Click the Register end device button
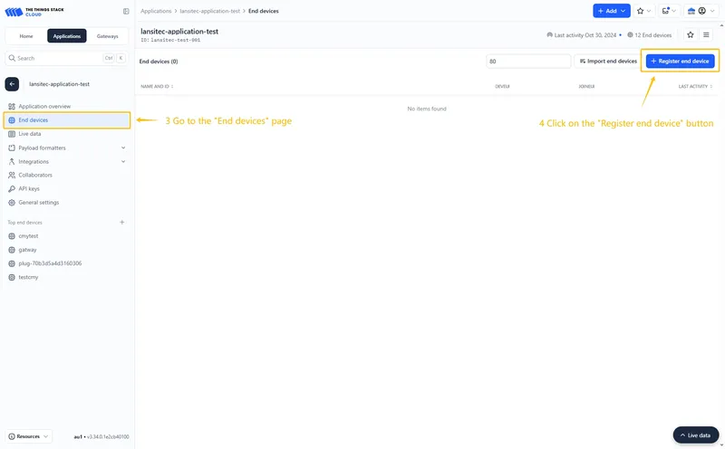The height and width of the screenshot is (449, 725). tap(681, 61)
